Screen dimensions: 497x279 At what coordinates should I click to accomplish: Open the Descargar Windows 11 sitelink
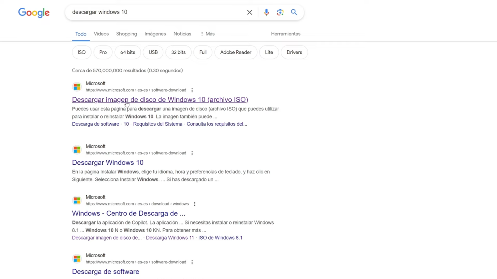170,238
